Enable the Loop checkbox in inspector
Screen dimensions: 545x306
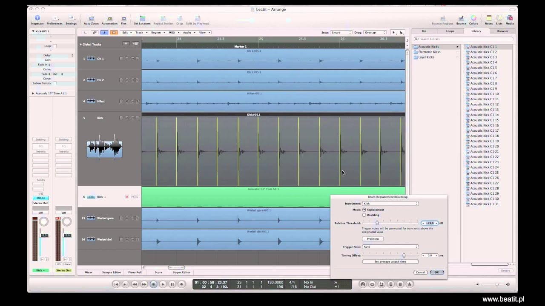(54, 46)
